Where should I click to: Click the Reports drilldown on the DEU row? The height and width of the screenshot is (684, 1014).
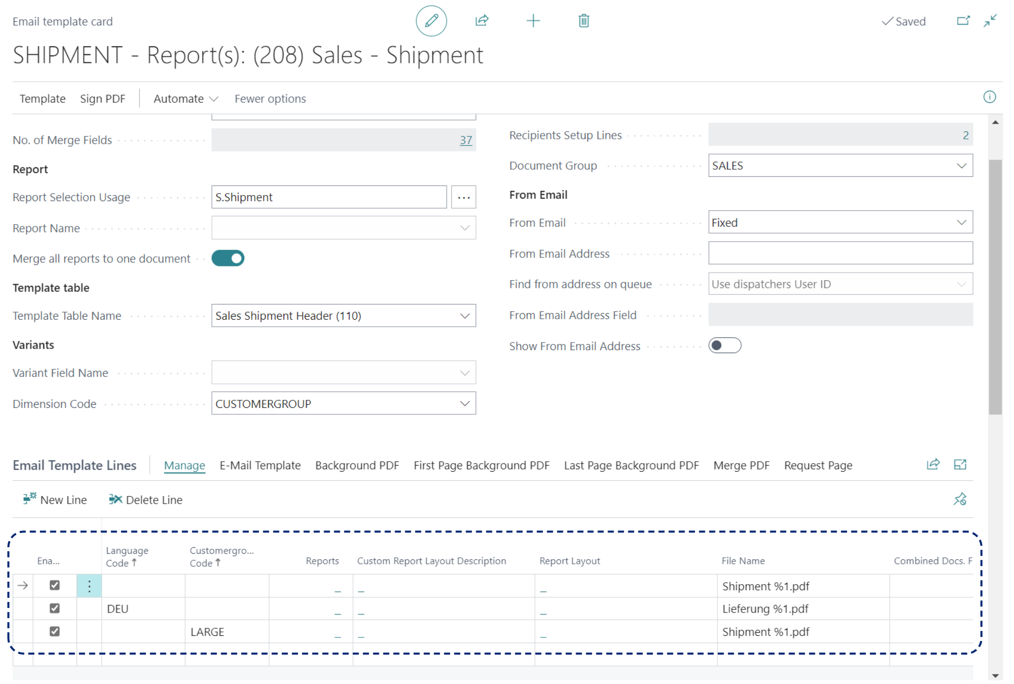coord(338,612)
